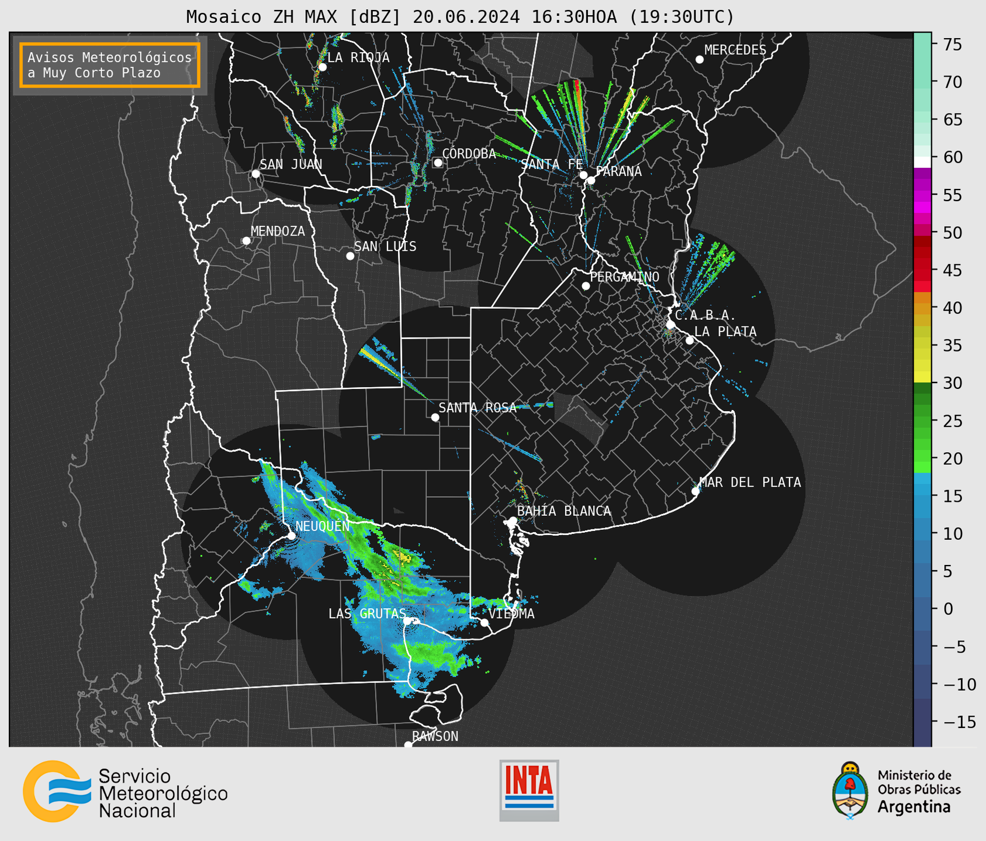
Task: Click the Ministerio de Obras Públicas crest
Action: [850, 791]
